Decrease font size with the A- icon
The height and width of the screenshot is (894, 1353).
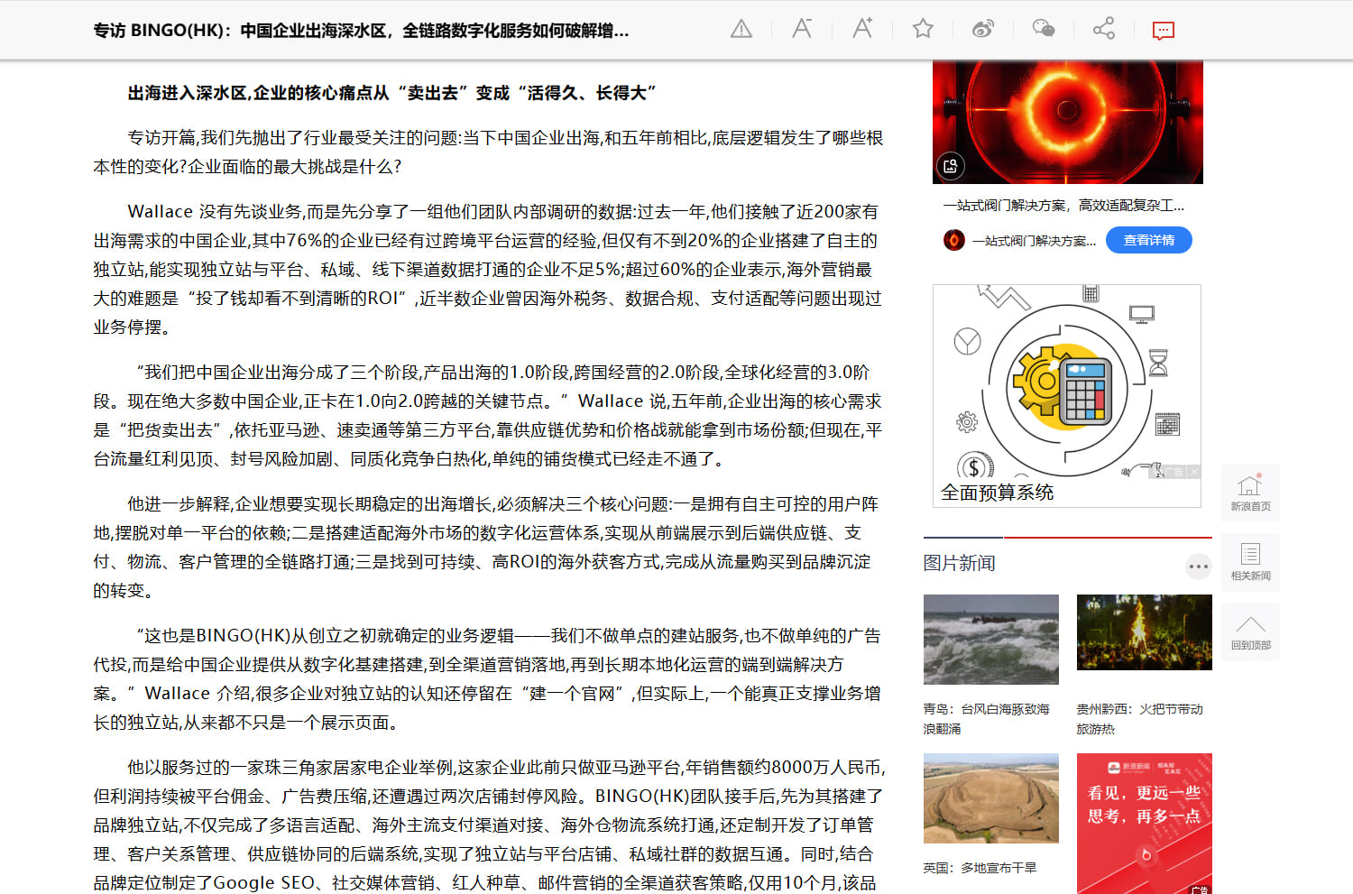802,29
